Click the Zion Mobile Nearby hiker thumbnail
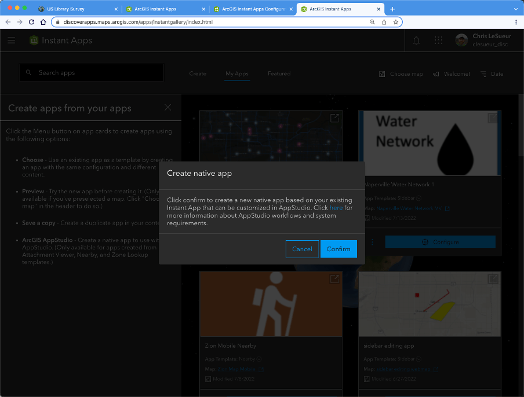 (271, 304)
